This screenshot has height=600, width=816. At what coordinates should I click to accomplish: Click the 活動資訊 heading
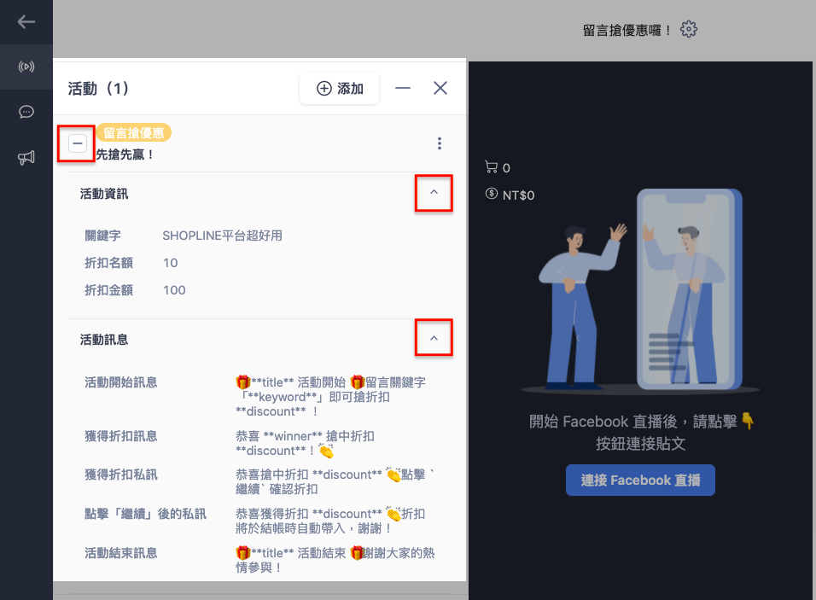point(104,194)
